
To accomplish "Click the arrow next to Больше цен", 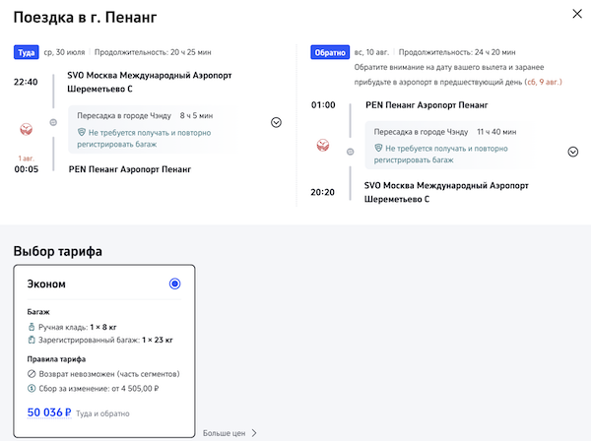I will [254, 432].
